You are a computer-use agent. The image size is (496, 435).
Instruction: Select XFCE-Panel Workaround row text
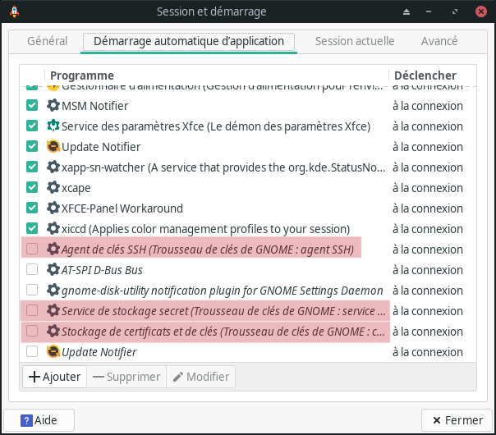tap(122, 208)
